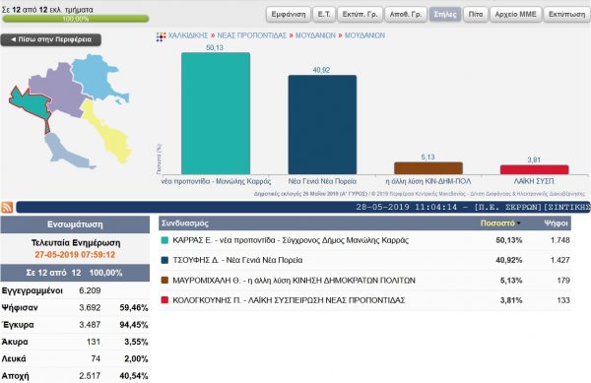Click the orange RSS feed icon
591x383 pixels.
tap(7, 207)
